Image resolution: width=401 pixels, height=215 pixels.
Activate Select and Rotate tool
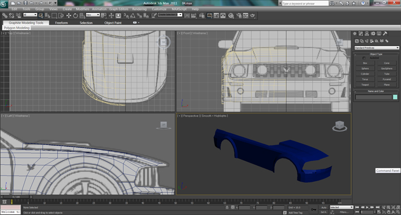click(75, 16)
